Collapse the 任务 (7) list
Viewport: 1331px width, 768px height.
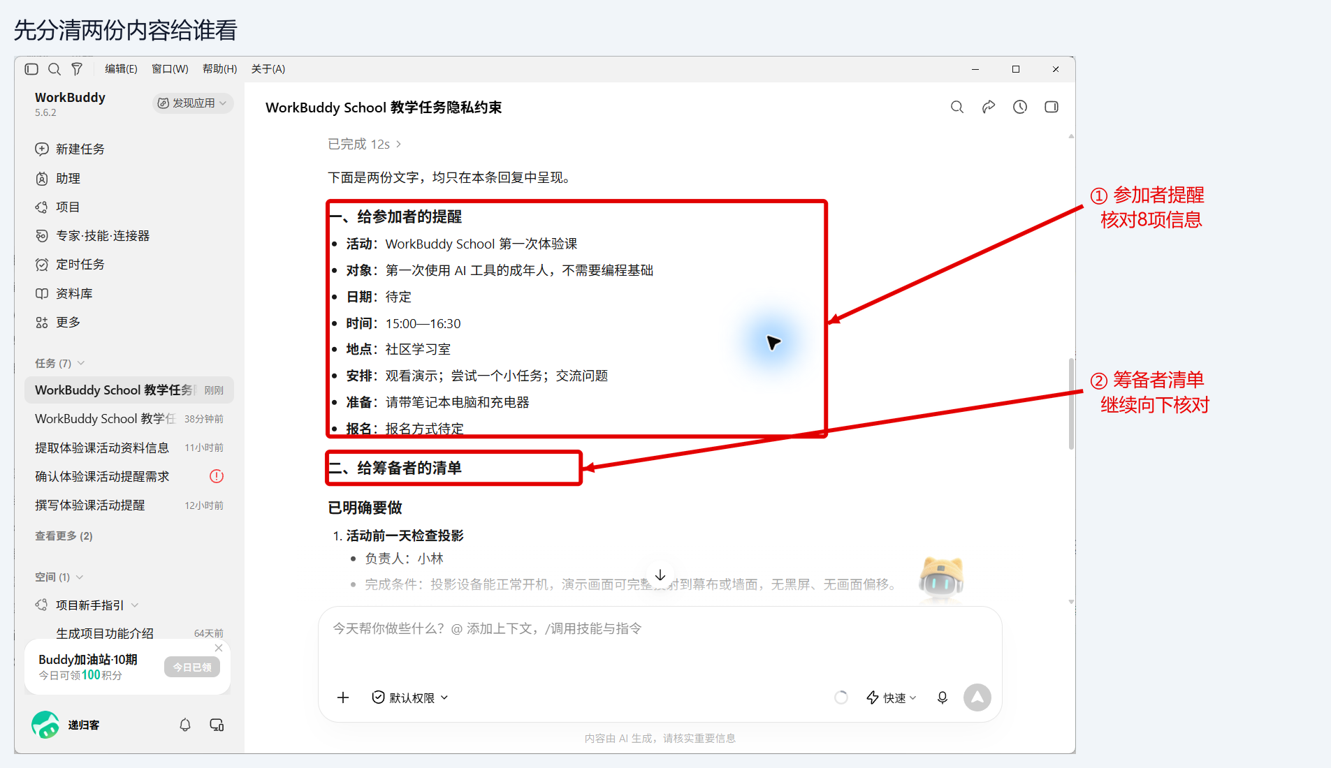(60, 363)
